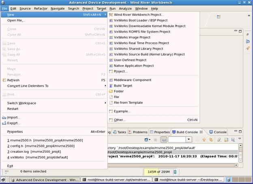Choose VxWorks Boot Loader / BSP Project
The image size is (253, 184).
(x=153, y=20)
